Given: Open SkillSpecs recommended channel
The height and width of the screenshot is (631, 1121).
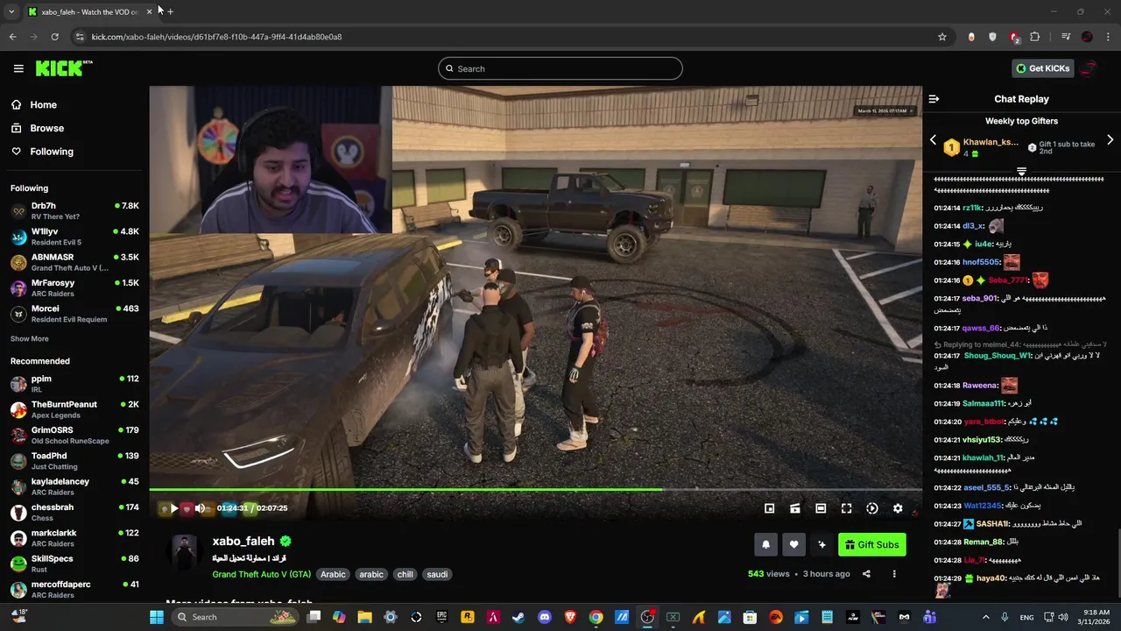Looking at the screenshot, I should (x=74, y=564).
